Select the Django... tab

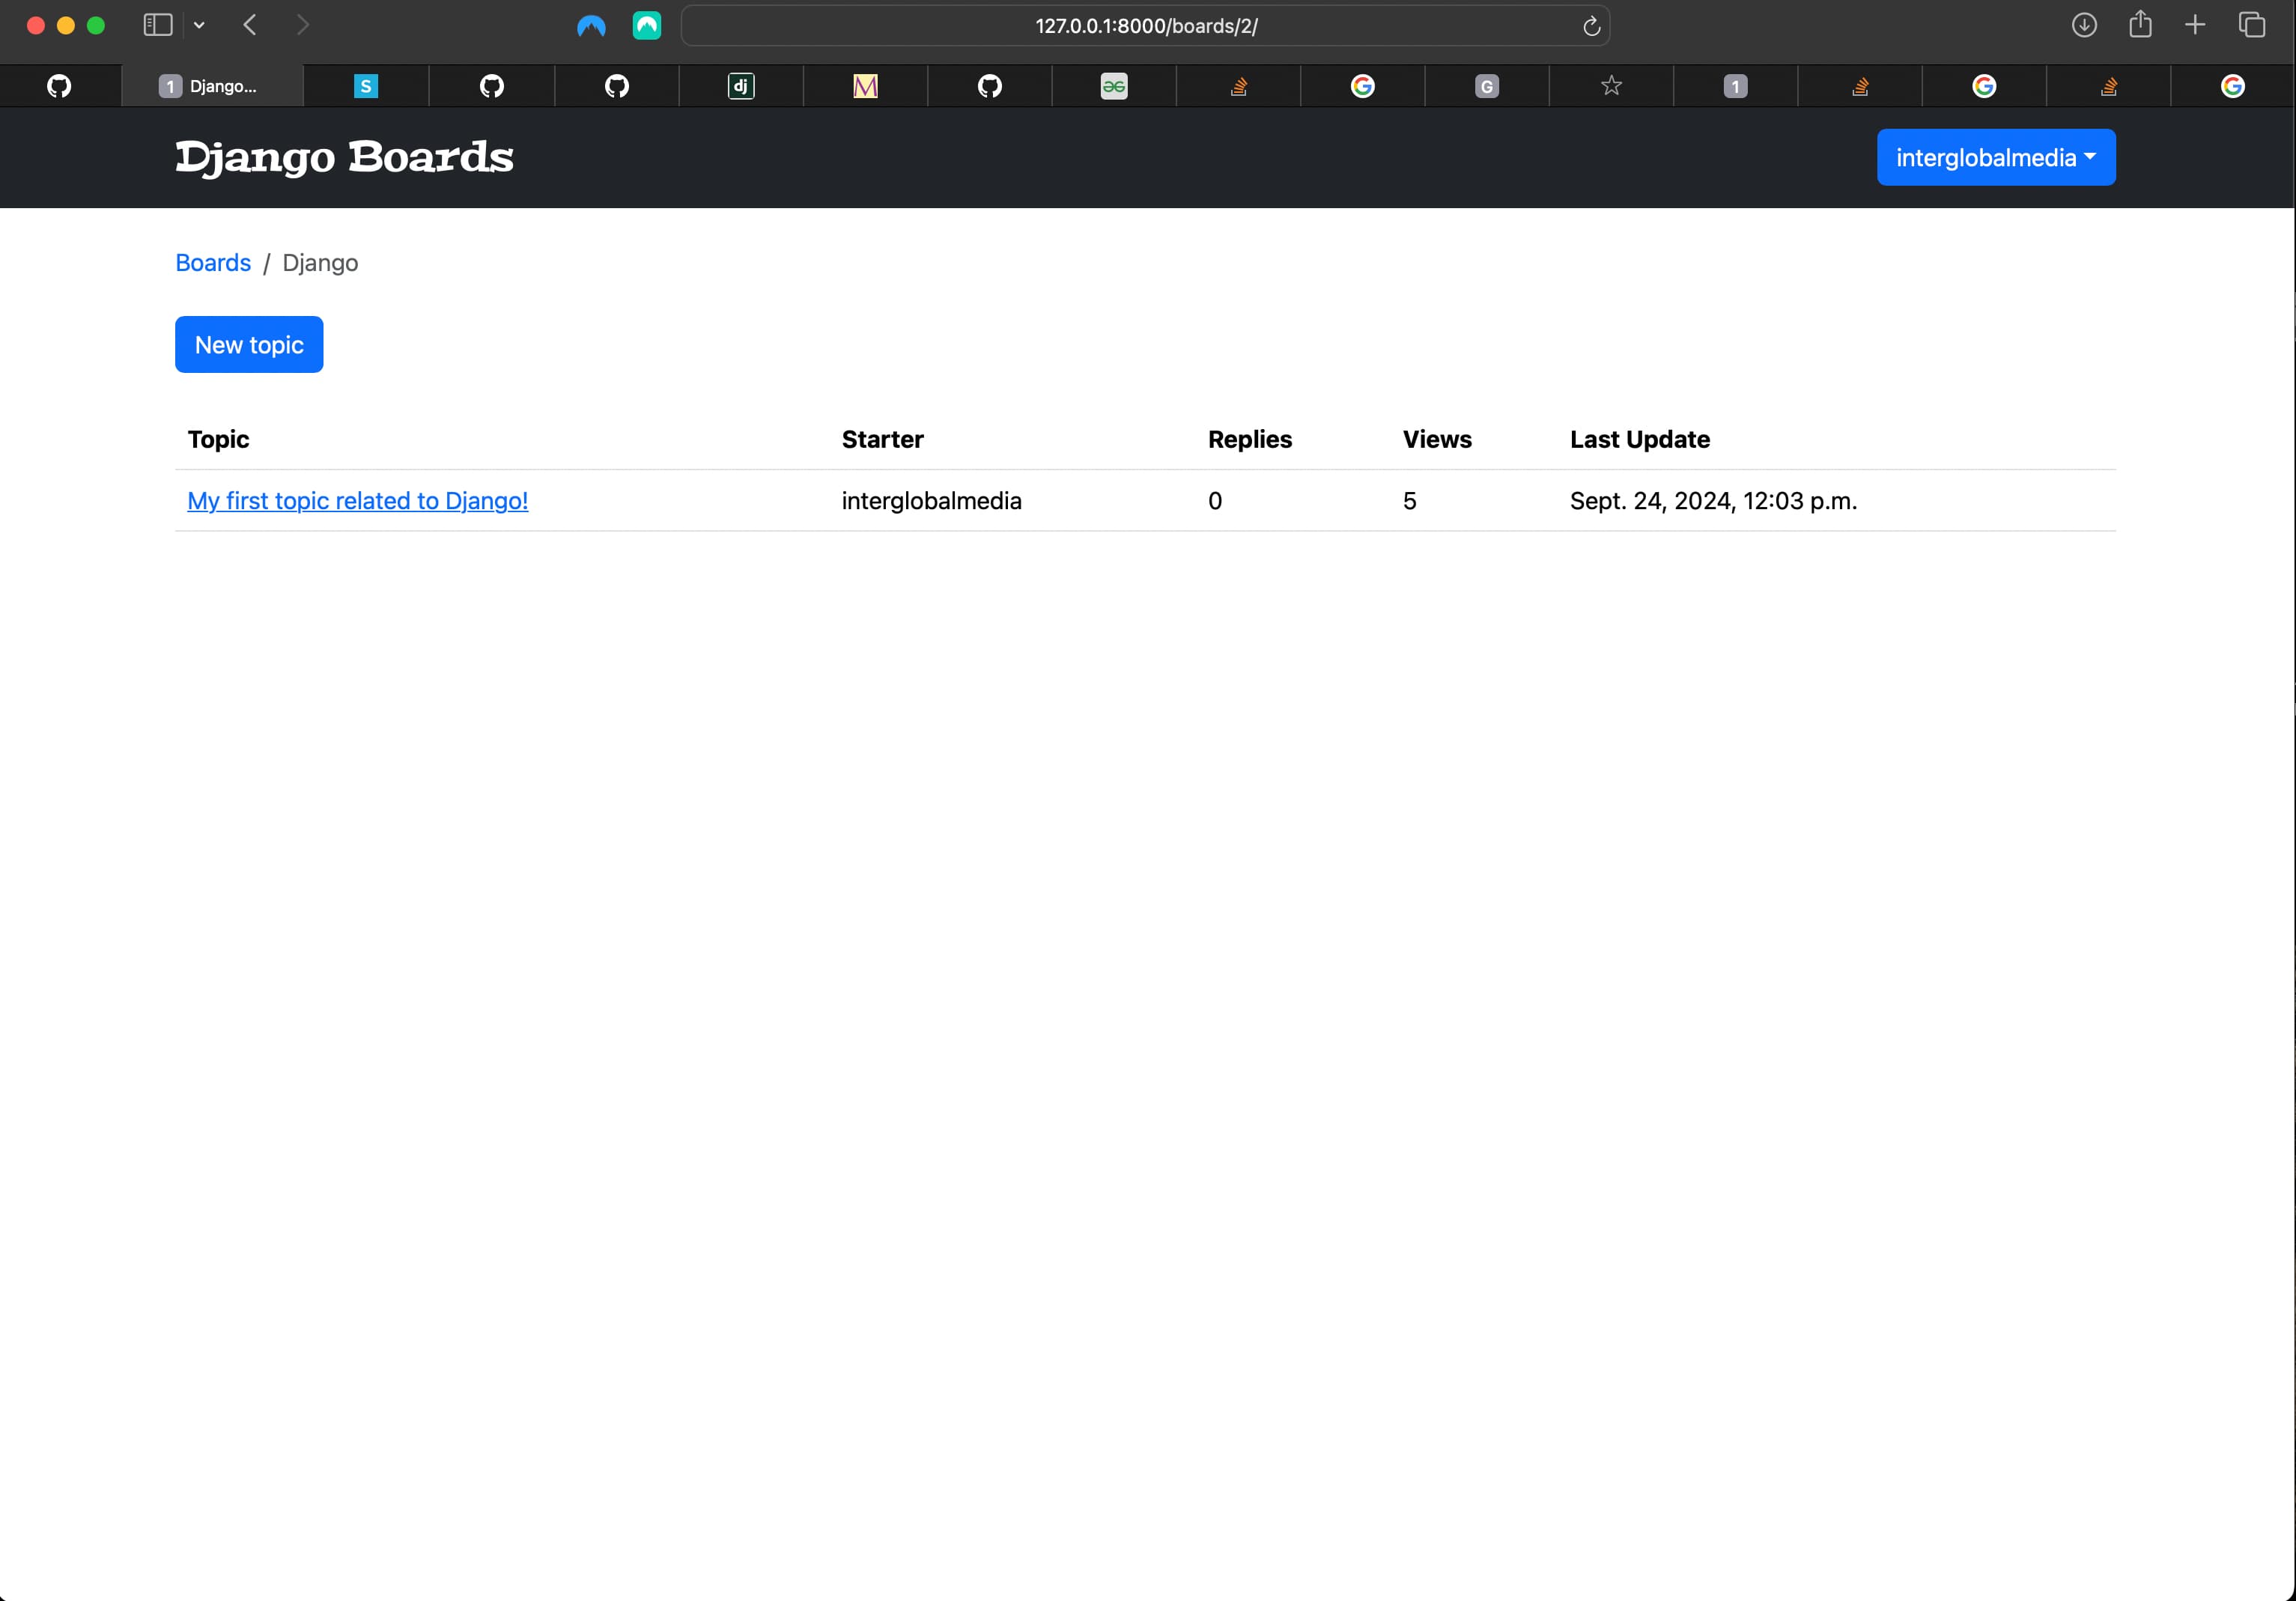(212, 86)
